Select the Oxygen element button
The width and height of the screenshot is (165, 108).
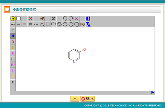[x=13, y=42]
